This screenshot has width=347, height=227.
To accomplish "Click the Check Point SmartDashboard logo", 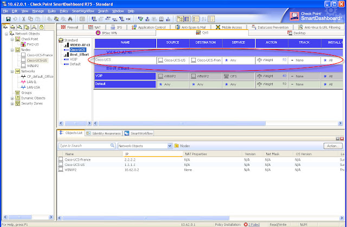I will click(x=316, y=16).
